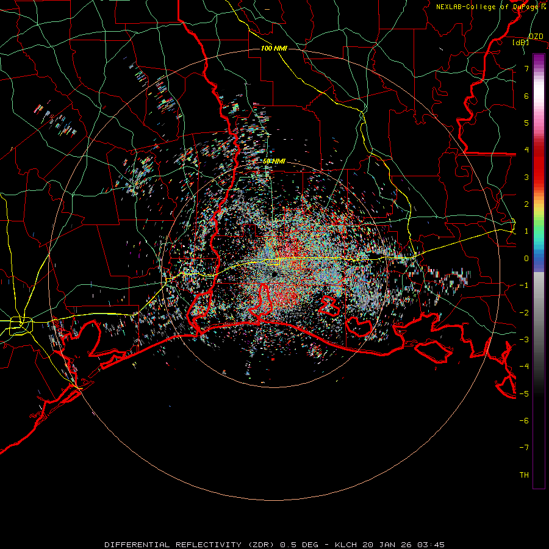549x549 pixels.
Task: Click the -6 label on the color scale
Action: [x=524, y=421]
